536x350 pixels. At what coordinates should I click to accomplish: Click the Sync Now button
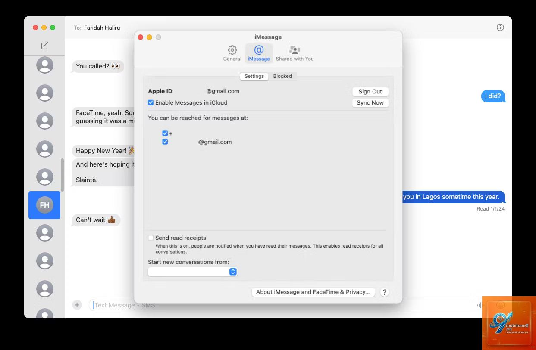point(370,102)
